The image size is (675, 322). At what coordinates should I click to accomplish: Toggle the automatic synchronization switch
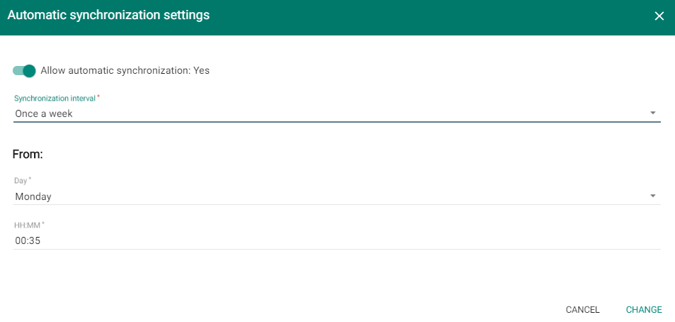[x=24, y=71]
